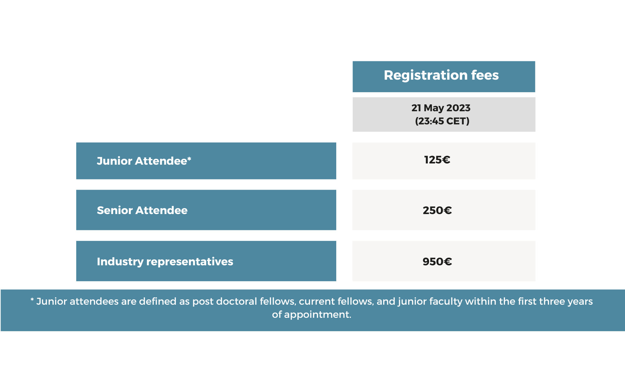Select the words 'of appointment.' in the footnote

(312, 314)
